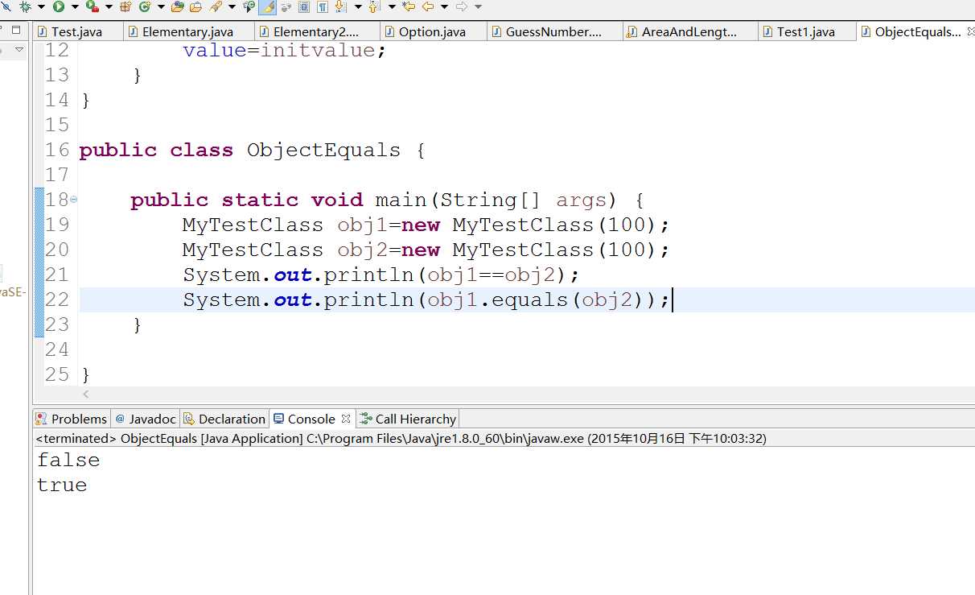The height and width of the screenshot is (595, 975).
Task: Switch to the Elementary.java editor tab
Action: [x=187, y=32]
